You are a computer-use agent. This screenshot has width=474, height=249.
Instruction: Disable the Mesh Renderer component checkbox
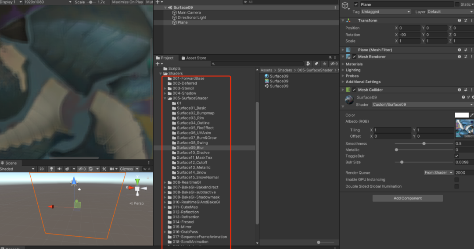(x=354, y=57)
